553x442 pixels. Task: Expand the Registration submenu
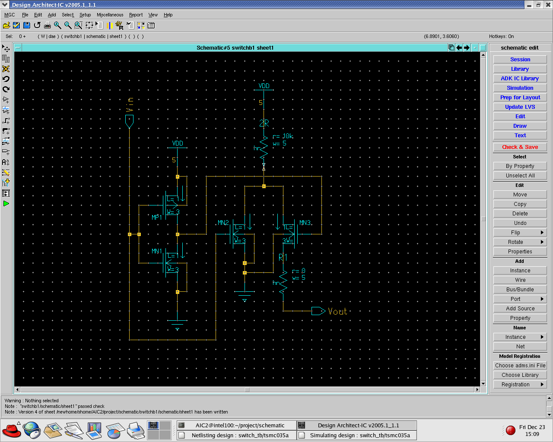tap(520, 385)
